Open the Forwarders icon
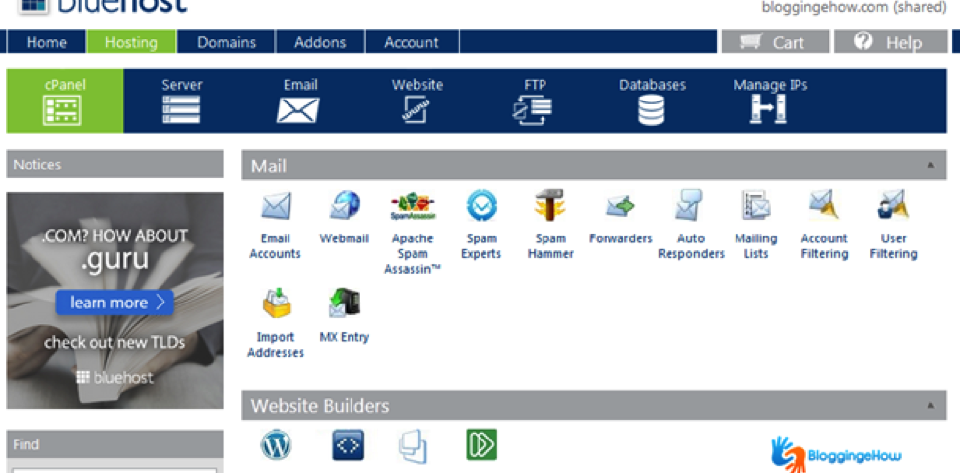Image resolution: width=960 pixels, height=473 pixels. 620,207
